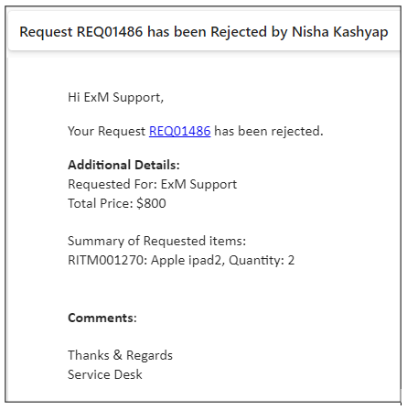
Task: Click the 'Quantity: 2' text
Action: pos(262,261)
